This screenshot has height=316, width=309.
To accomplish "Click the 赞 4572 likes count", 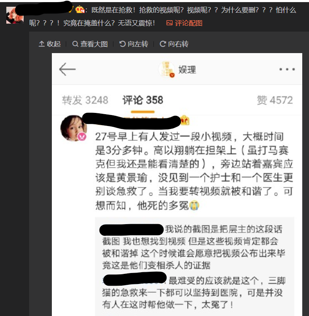I will click(275, 100).
